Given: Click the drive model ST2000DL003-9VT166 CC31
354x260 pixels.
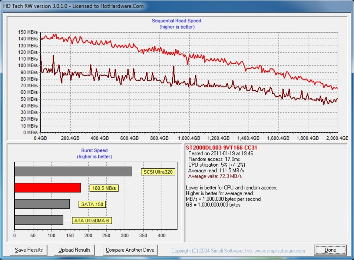Looking at the screenshot, I should click(x=221, y=148).
